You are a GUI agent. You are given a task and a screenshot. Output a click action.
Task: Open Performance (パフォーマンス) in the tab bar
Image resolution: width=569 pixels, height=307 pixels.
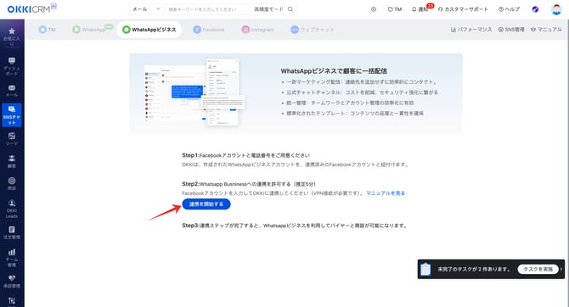471,30
